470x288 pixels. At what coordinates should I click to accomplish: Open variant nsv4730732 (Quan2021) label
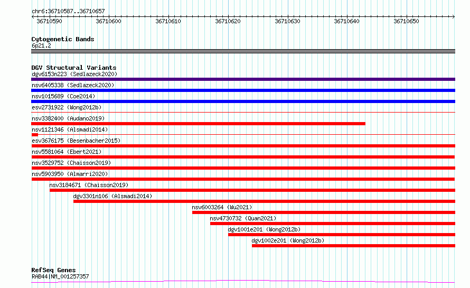243,218
